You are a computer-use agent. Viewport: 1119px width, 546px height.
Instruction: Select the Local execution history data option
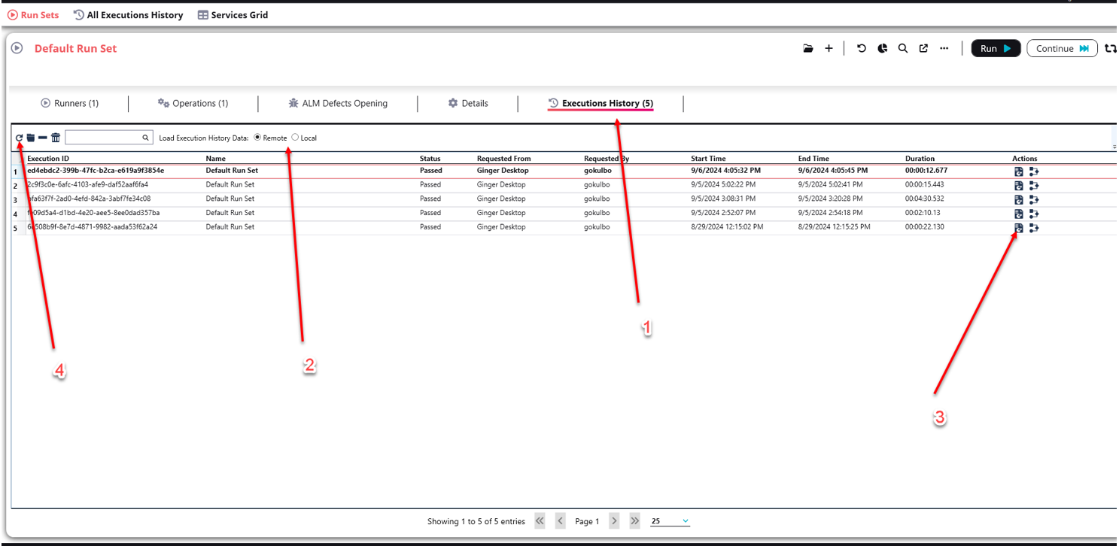pos(295,138)
